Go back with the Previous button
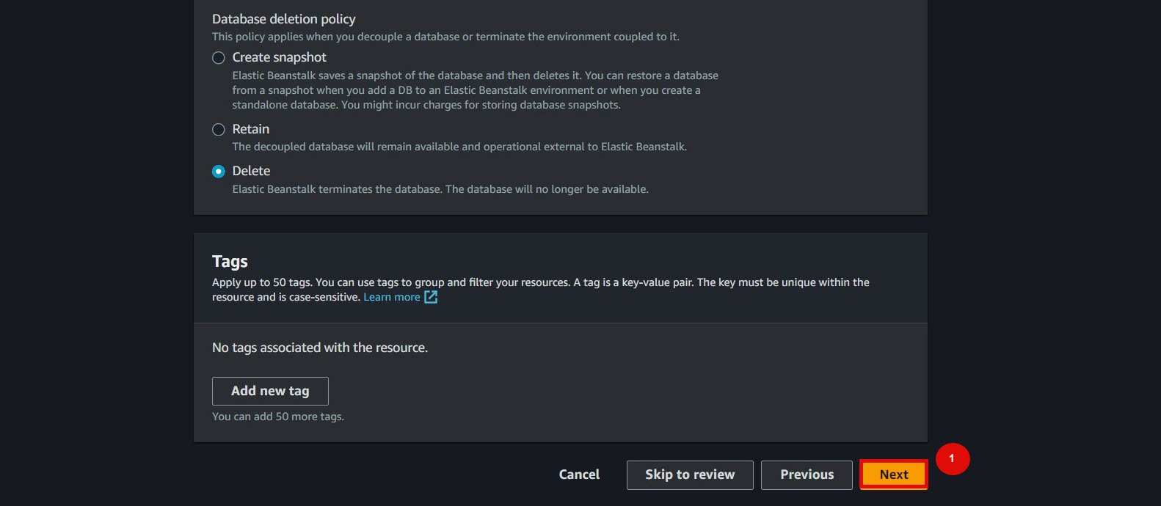Image resolution: width=1161 pixels, height=506 pixels. [807, 474]
